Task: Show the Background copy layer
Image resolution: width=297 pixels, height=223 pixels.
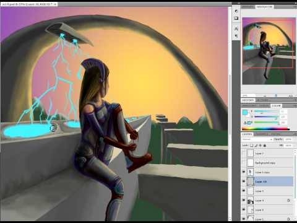Action: [244, 162]
